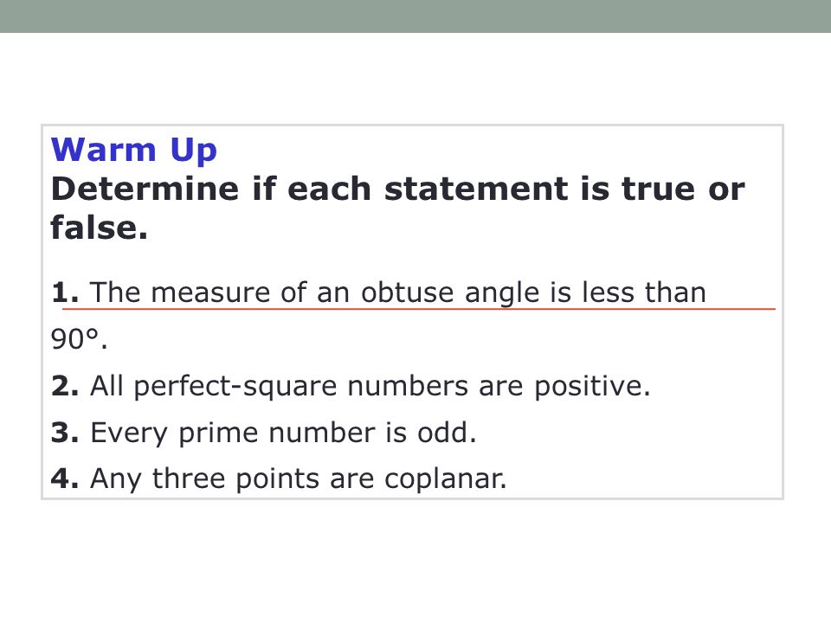The image size is (831, 623).
Task: Click the bold number "4." marker
Action: coord(65,478)
